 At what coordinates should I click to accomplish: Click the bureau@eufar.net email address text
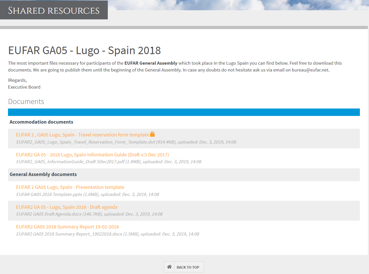tap(310, 70)
